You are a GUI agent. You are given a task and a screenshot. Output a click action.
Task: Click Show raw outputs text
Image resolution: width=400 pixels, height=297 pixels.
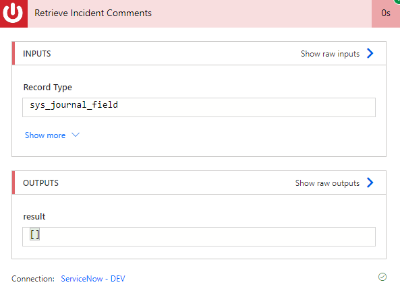327,183
